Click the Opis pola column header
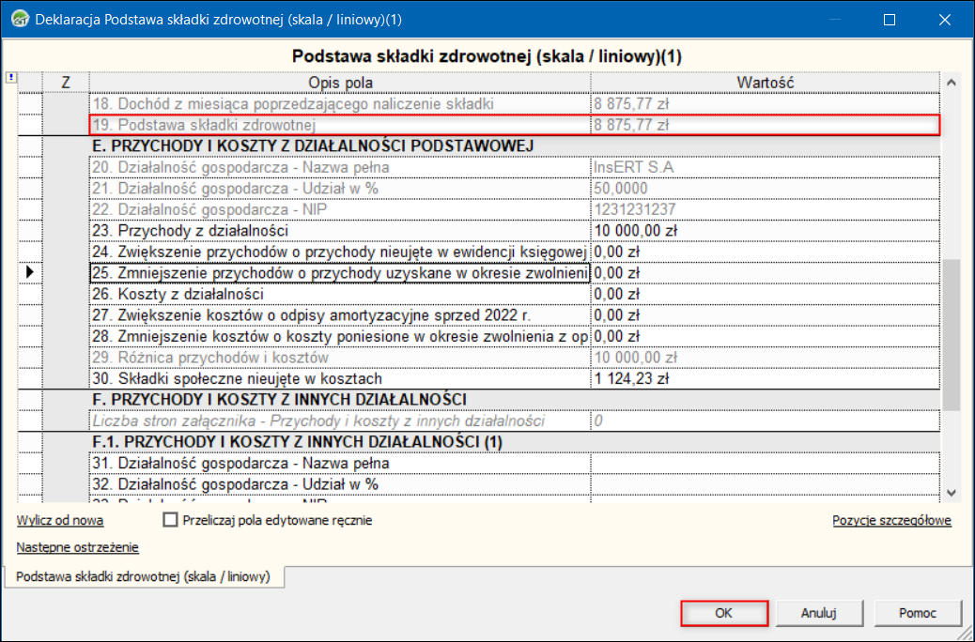 coord(340,82)
